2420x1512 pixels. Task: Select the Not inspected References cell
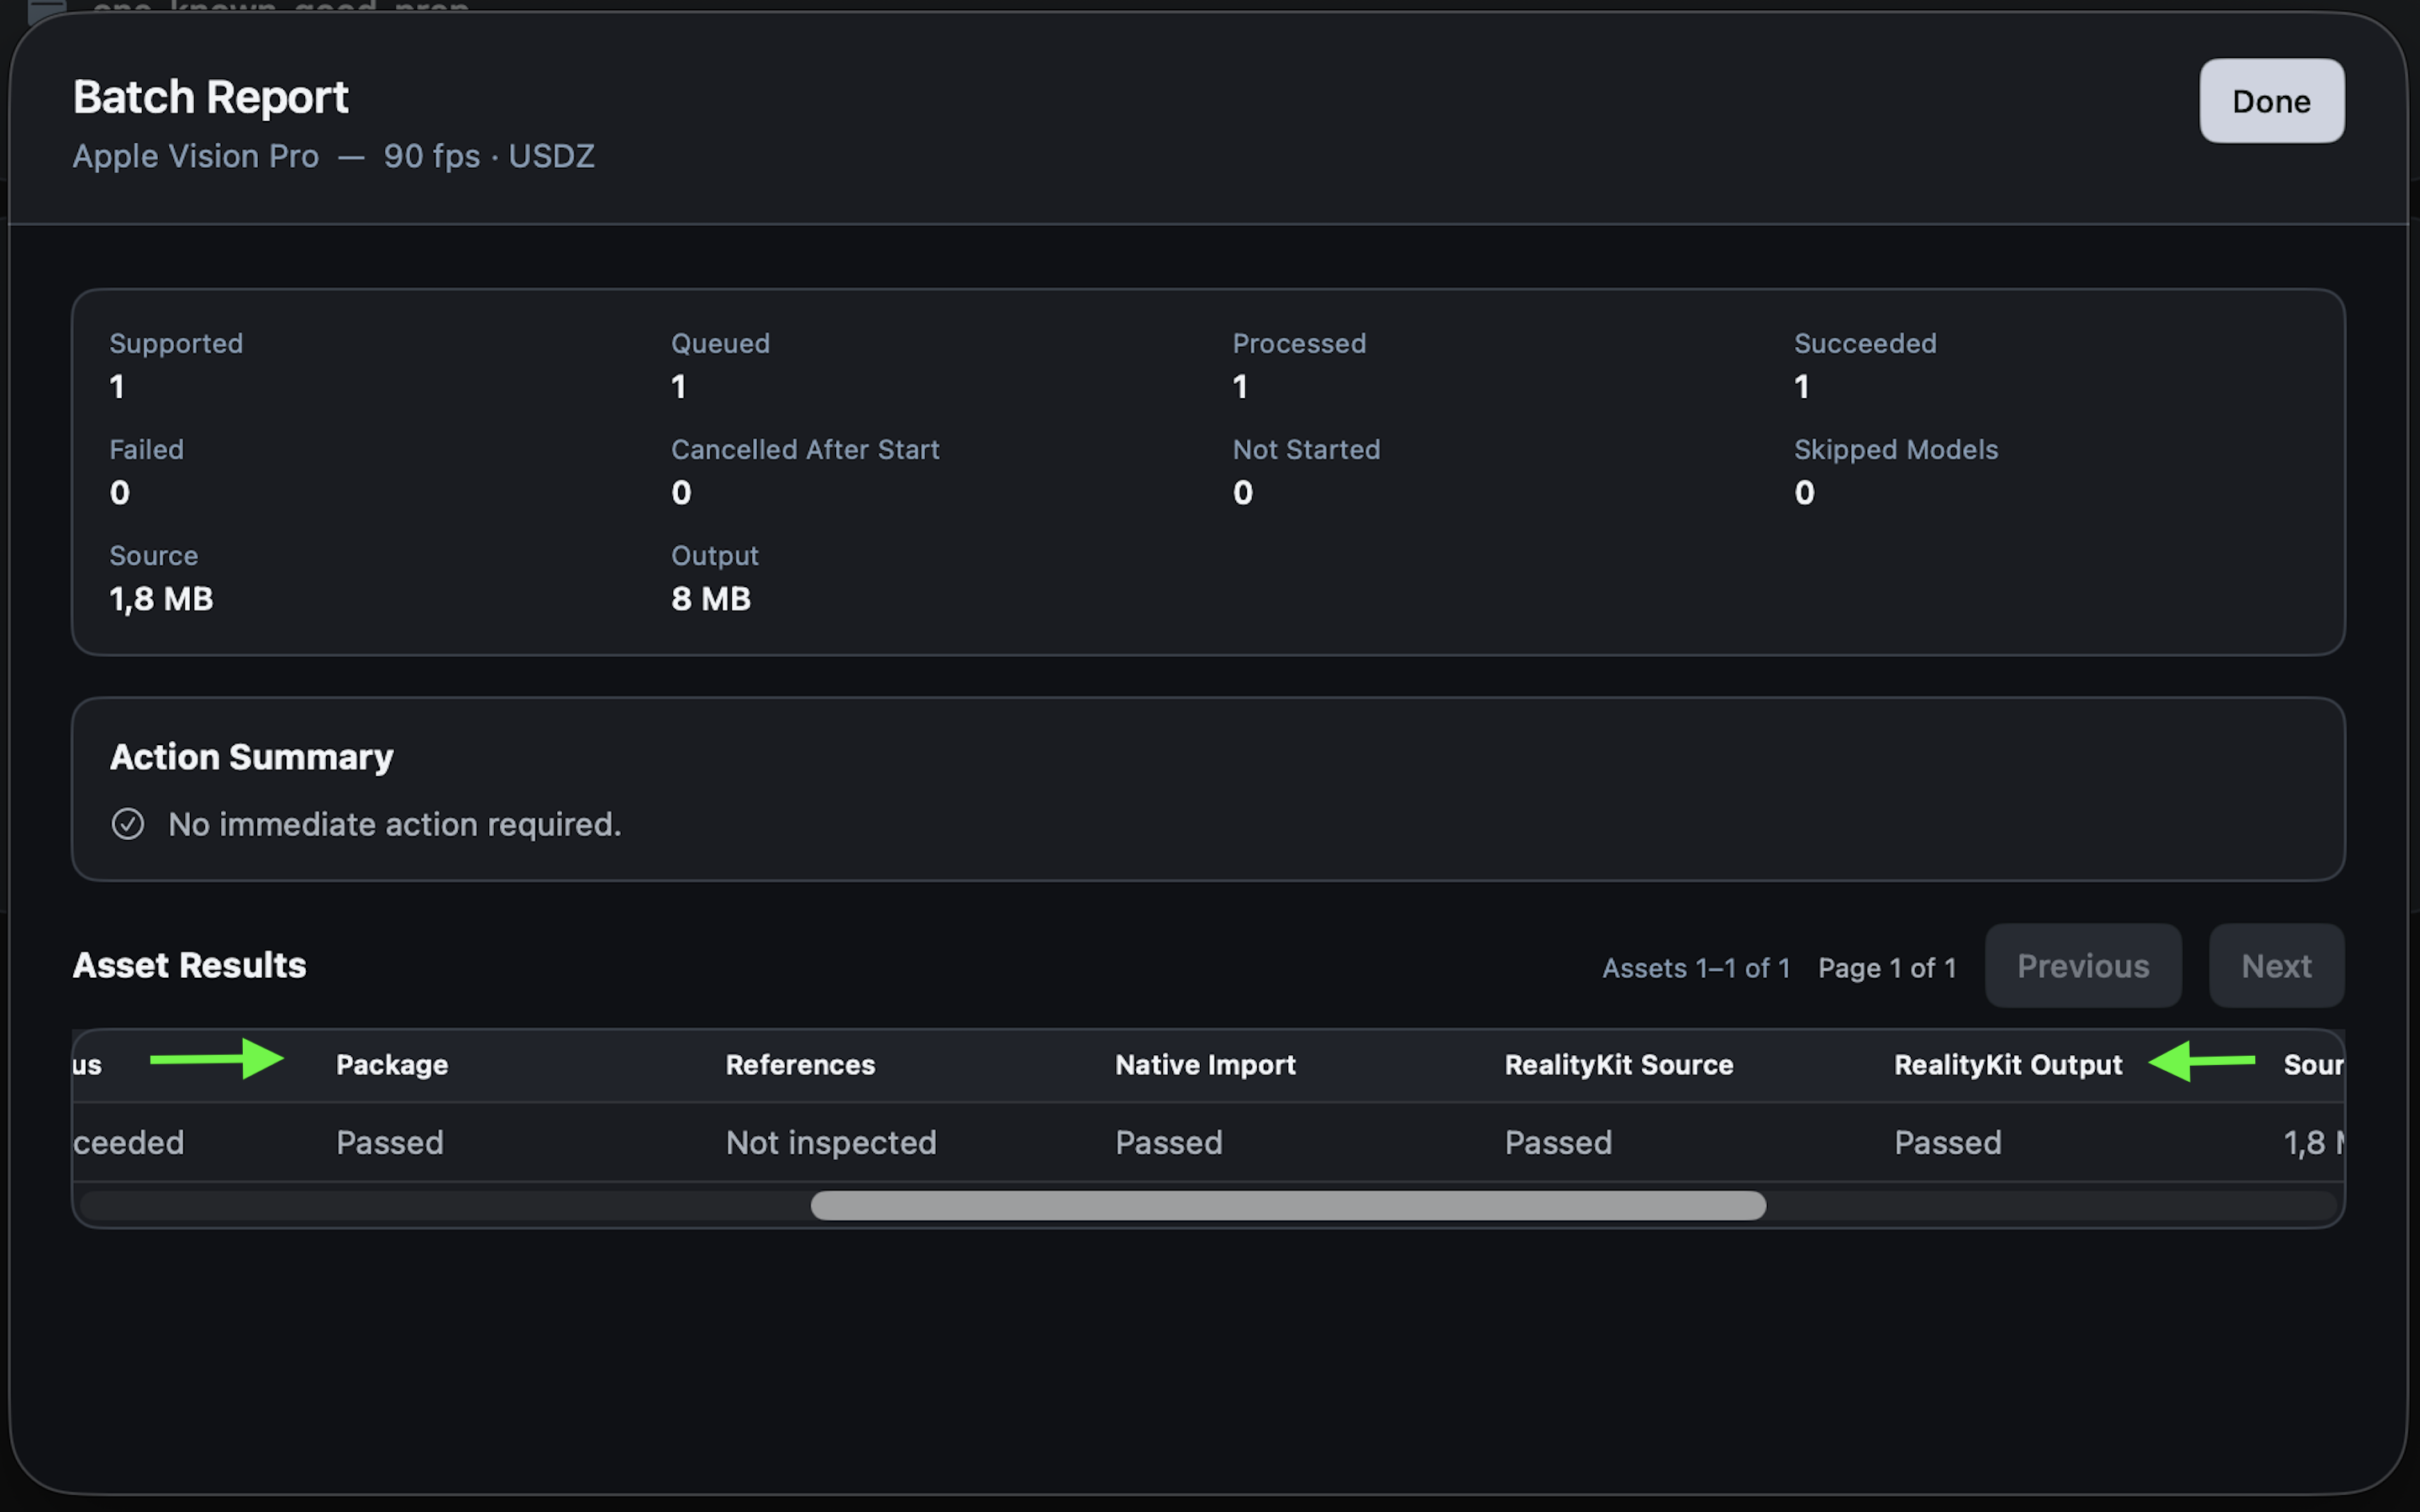point(831,1142)
